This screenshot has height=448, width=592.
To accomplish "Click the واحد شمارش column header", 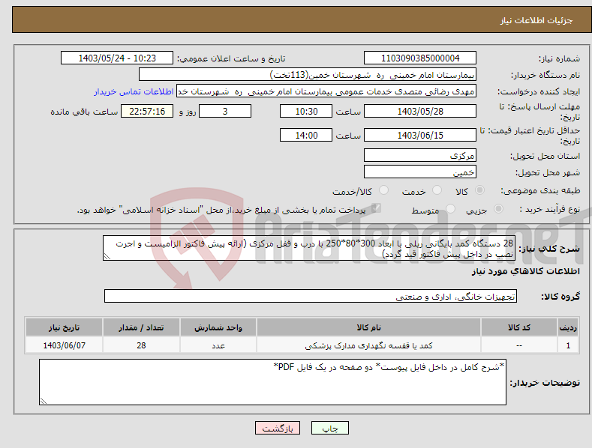I will pos(218,327).
